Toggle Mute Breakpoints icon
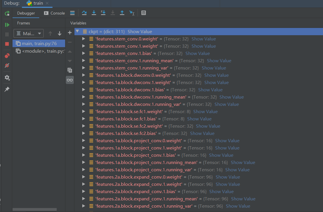 point(7,65)
